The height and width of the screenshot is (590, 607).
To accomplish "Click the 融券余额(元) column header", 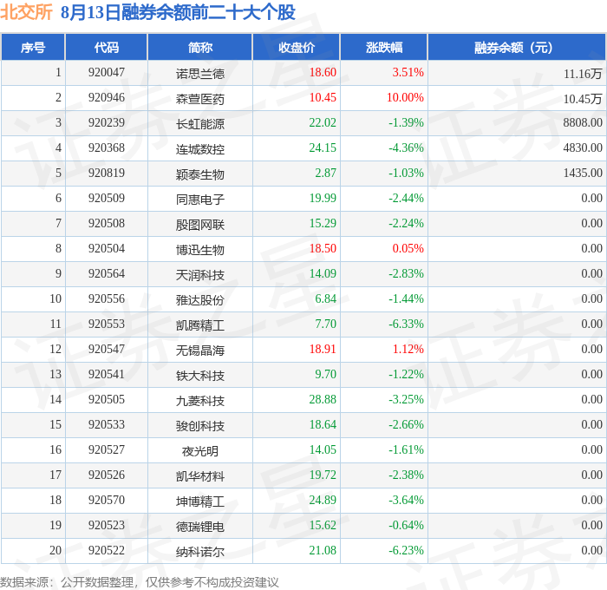I will (517, 47).
